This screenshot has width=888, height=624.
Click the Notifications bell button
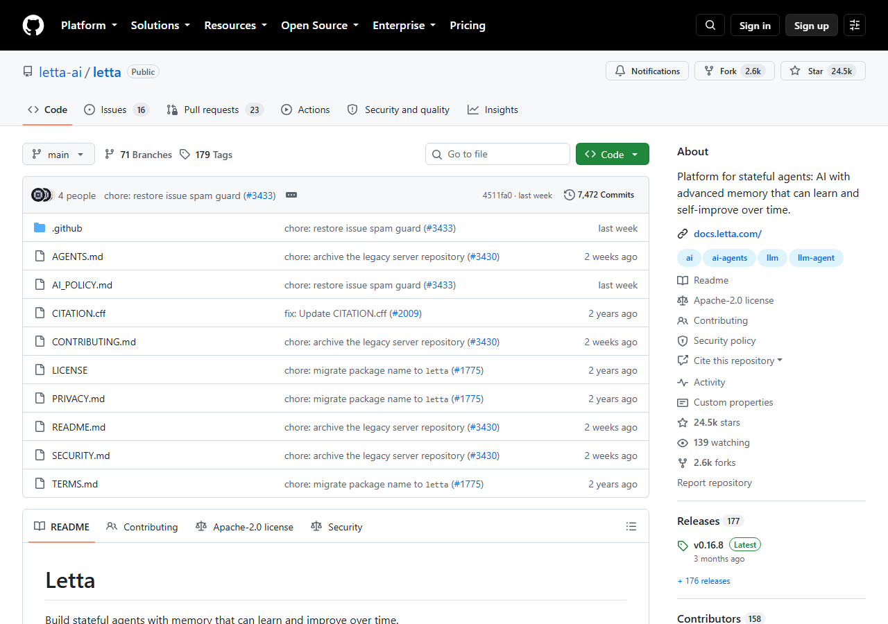(647, 71)
